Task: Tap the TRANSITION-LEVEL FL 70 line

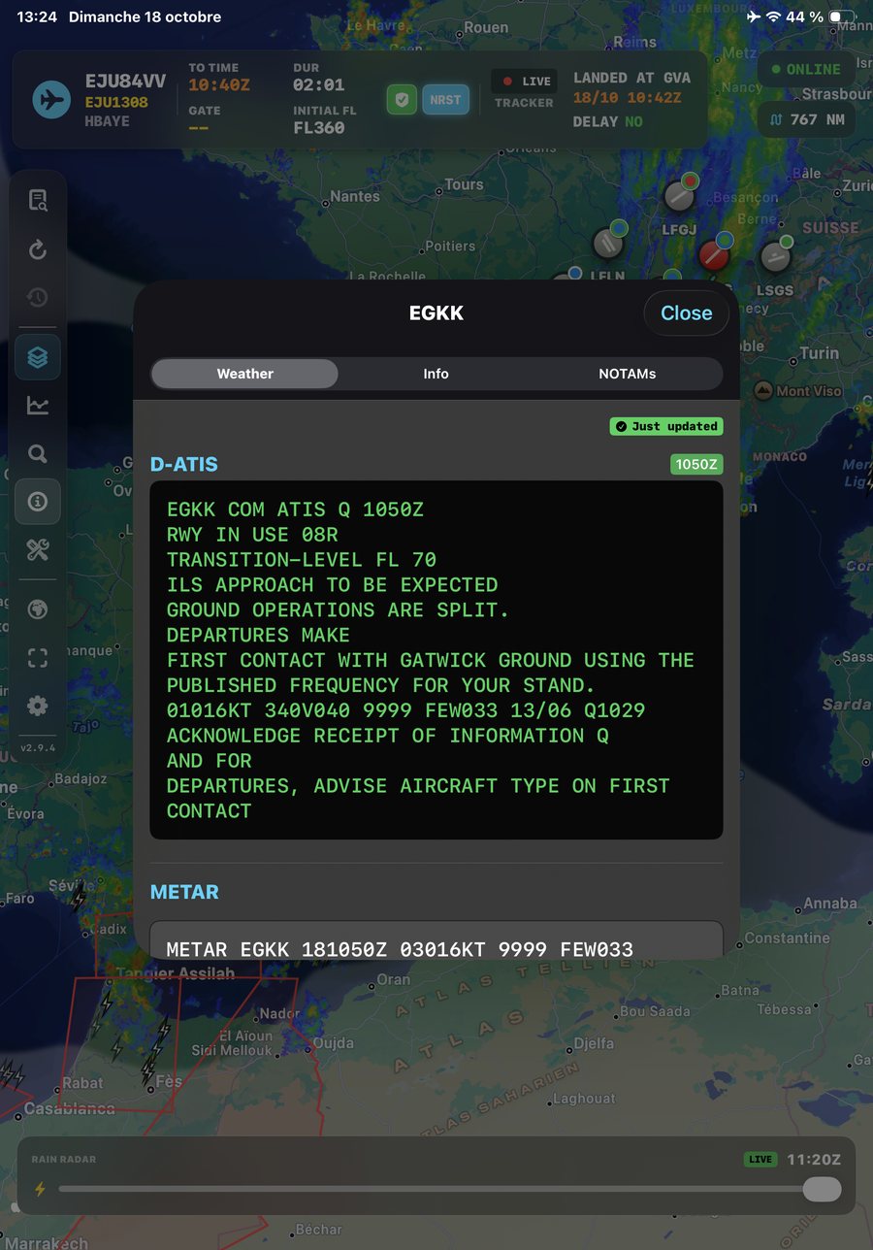Action: tap(302, 560)
